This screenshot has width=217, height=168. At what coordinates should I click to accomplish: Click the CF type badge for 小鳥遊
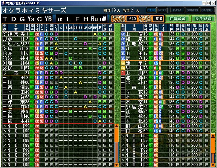coord(161,107)
